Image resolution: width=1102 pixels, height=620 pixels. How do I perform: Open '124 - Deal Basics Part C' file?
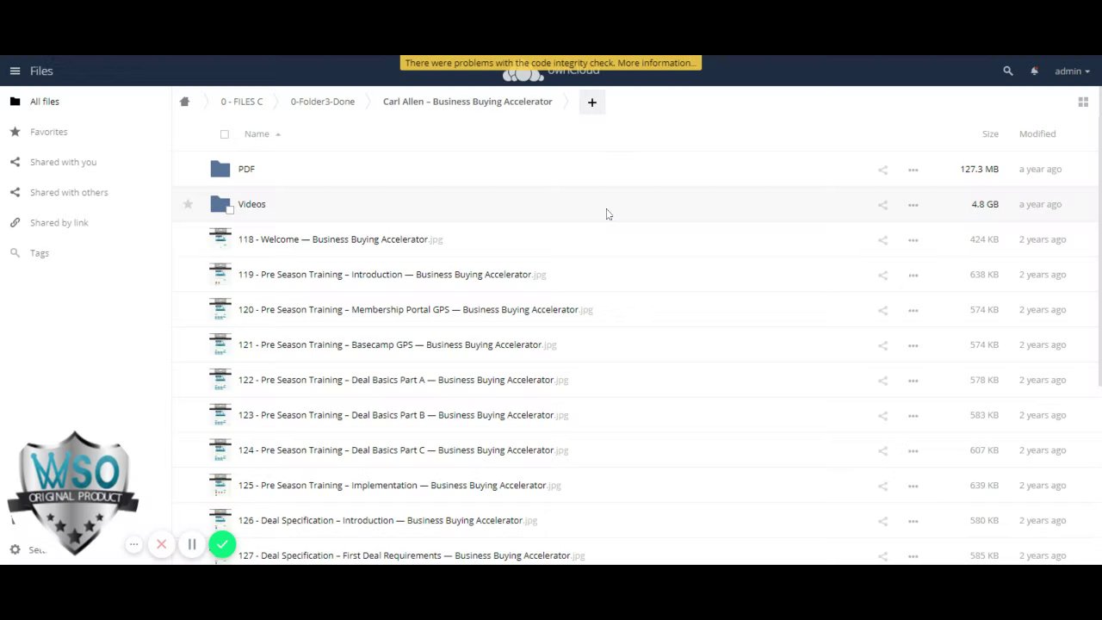pos(403,450)
